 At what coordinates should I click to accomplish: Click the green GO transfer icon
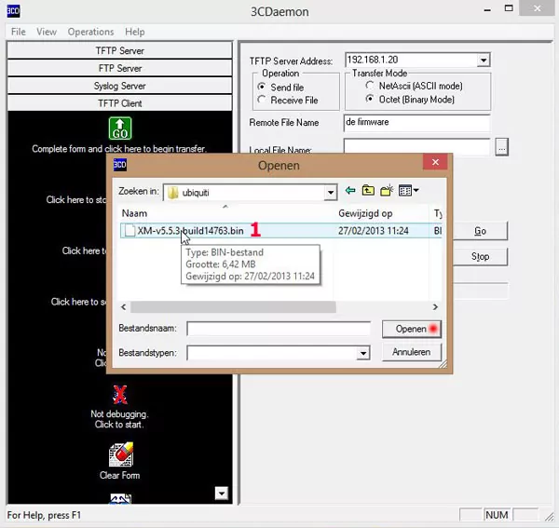click(x=120, y=129)
